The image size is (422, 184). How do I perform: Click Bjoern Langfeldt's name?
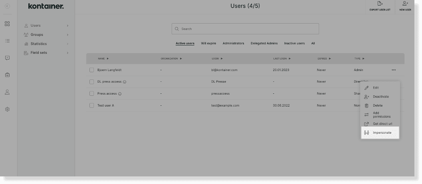point(109,70)
